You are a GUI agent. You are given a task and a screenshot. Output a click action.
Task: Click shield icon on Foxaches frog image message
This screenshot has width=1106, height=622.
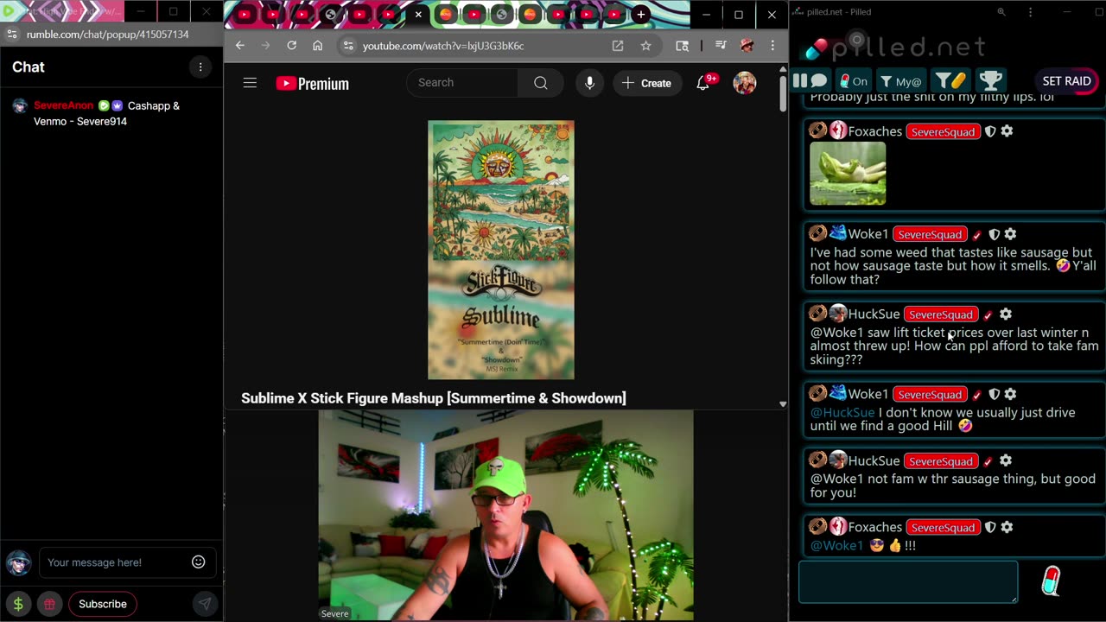pyautogui.click(x=990, y=131)
